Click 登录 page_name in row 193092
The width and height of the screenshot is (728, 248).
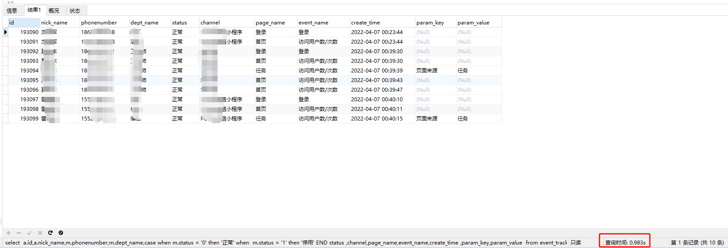tap(276, 51)
